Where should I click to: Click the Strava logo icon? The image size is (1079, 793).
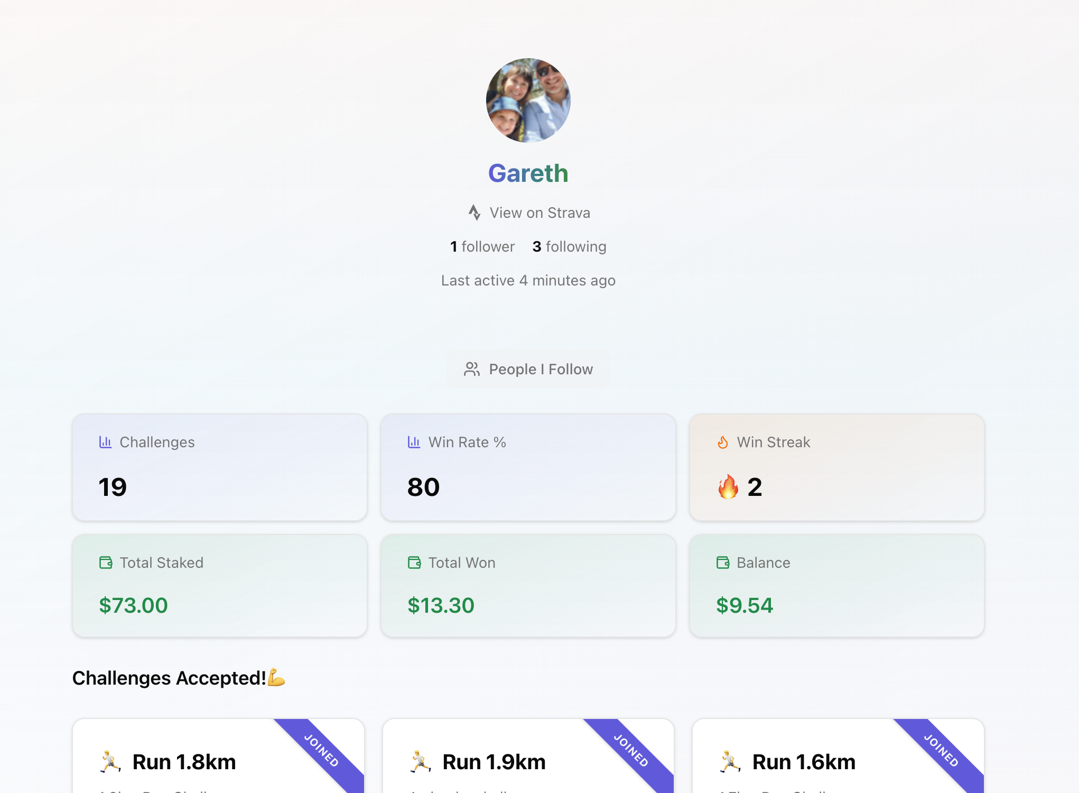pos(474,213)
